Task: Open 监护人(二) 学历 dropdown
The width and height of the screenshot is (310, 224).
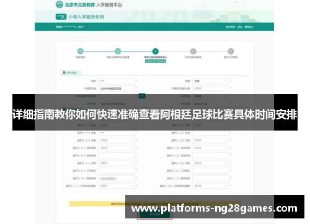Action: (211, 163)
